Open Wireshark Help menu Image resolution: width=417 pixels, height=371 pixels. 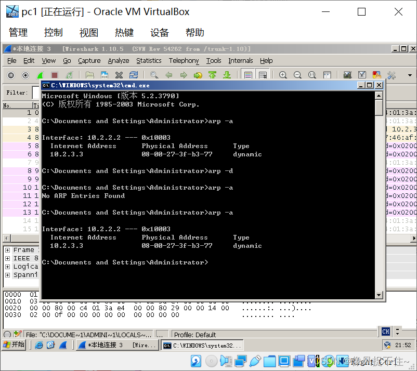tap(266, 61)
